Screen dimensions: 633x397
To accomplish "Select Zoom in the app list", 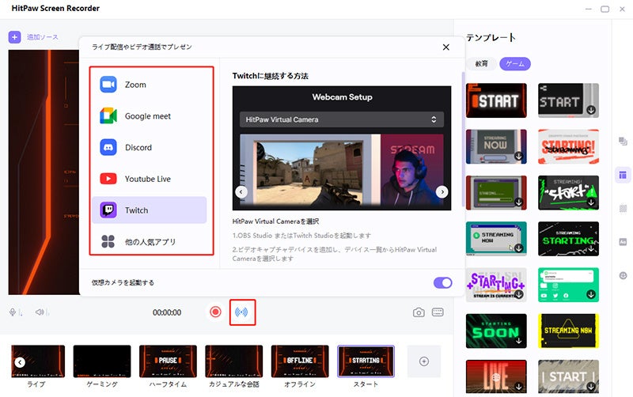I will pos(150,85).
